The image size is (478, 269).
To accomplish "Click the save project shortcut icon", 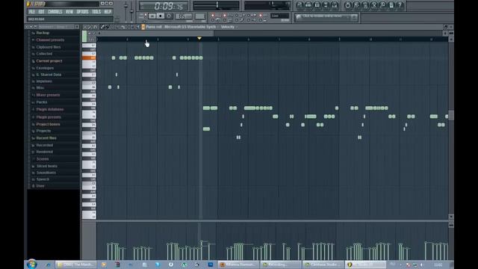I will [x=356, y=5].
